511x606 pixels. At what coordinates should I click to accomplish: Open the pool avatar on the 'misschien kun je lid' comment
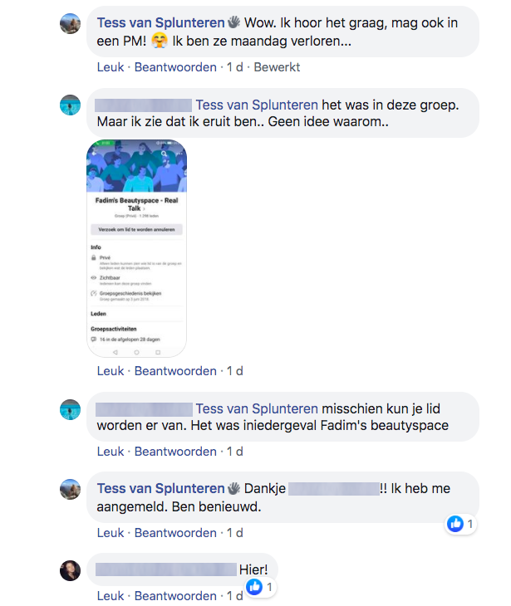click(x=70, y=409)
